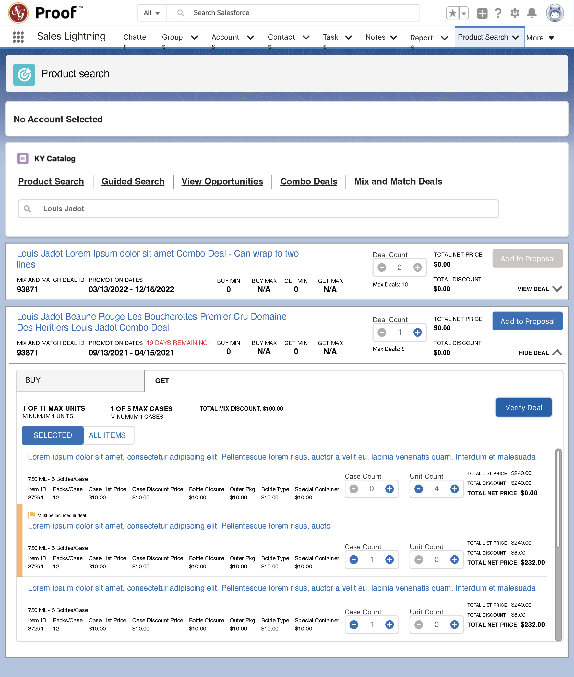Open the App Launcher grid icon
This screenshot has height=677, width=574.
pyautogui.click(x=18, y=37)
